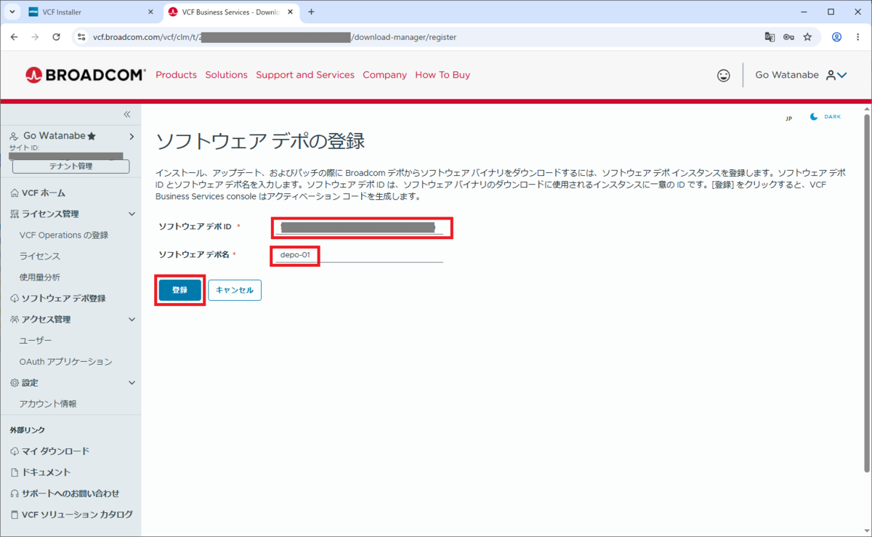
Task: Go back in browser
Action: coord(14,37)
